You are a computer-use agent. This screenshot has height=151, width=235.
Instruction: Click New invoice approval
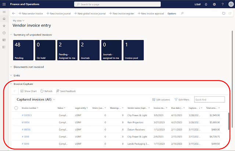151,14
